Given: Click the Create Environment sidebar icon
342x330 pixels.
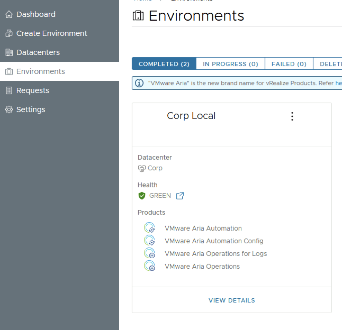Looking at the screenshot, I should pyautogui.click(x=9, y=33).
